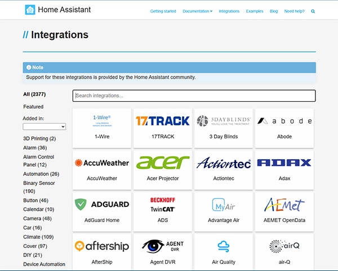The height and width of the screenshot is (271, 338).
Task: Open the Beckhoff TwinCAT ADS card
Action: tap(163, 212)
